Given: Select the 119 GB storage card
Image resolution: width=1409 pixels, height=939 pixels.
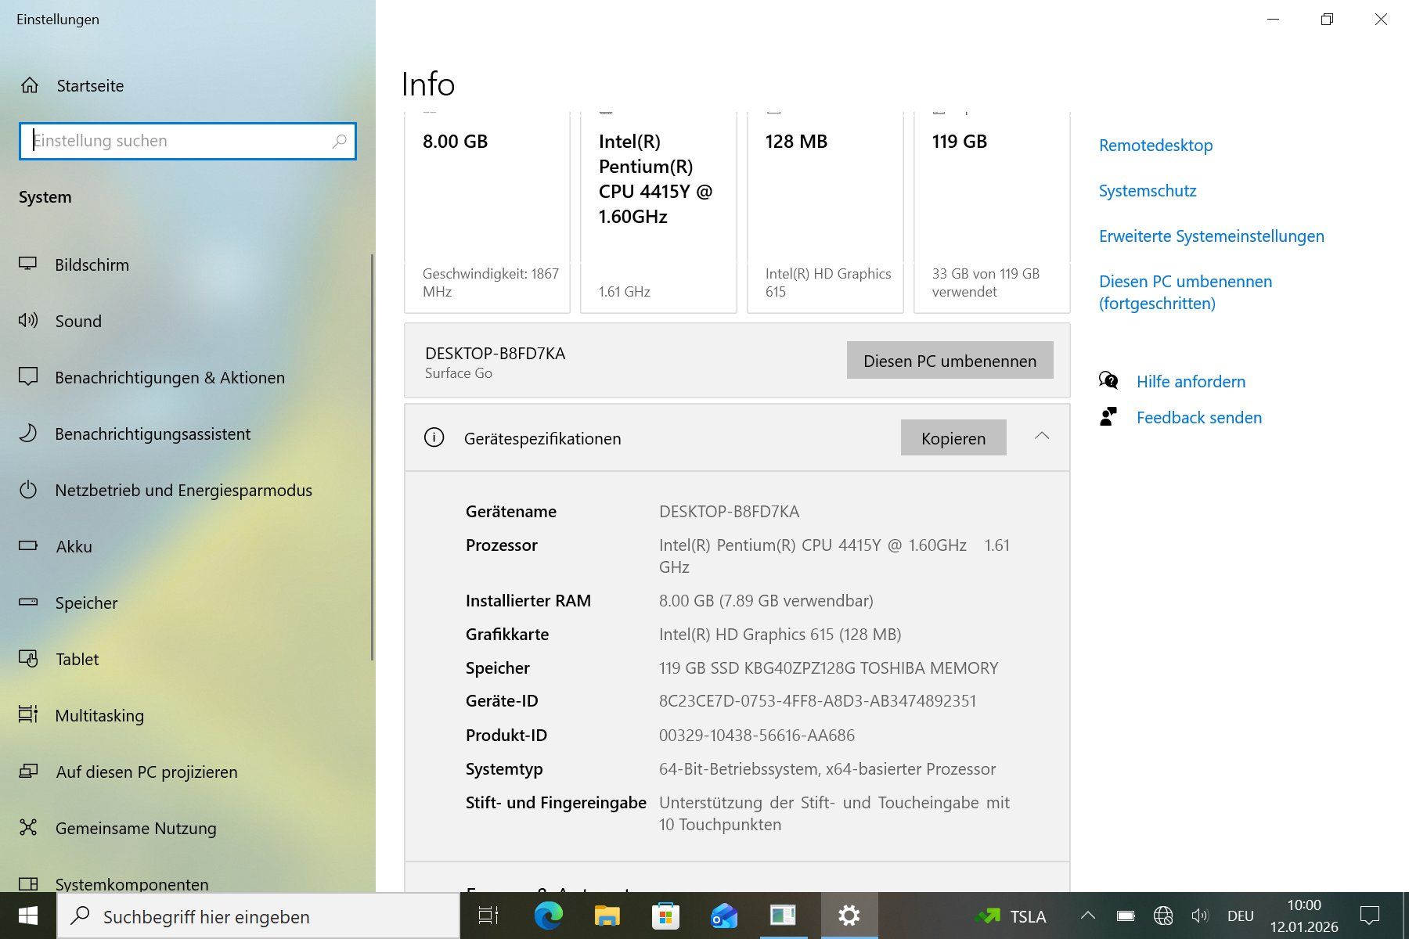Looking at the screenshot, I should (x=992, y=211).
